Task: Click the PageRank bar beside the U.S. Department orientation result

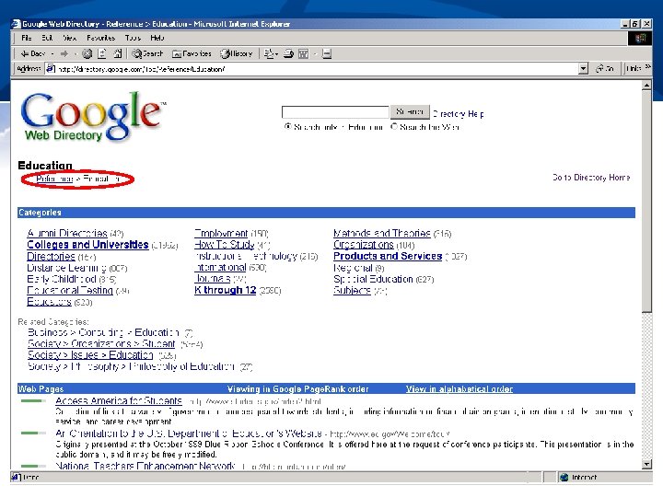Action: tap(33, 433)
